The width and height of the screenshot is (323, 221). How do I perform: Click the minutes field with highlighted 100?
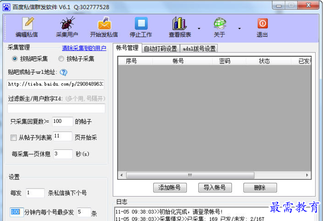coord(16,212)
